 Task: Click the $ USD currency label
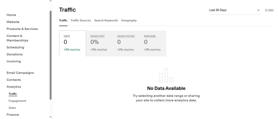coord(269,10)
